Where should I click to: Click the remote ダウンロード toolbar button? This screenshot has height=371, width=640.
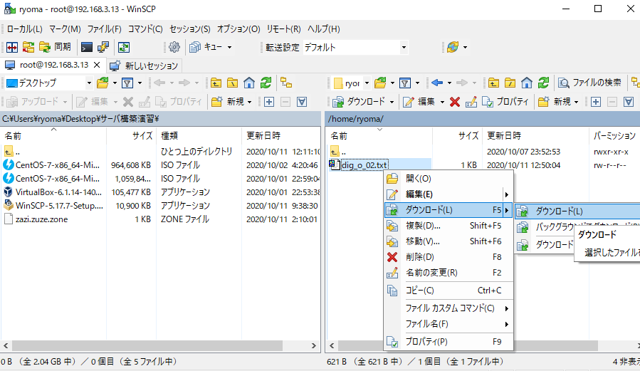click(358, 102)
